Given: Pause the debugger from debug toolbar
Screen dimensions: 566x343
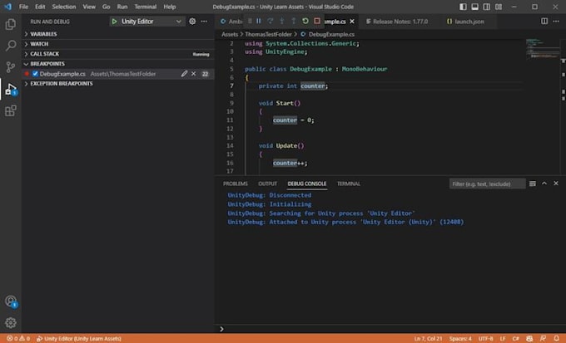Looking at the screenshot, I should click(259, 22).
